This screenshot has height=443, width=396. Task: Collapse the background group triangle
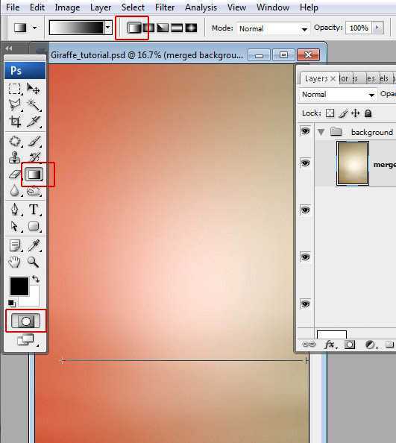click(x=321, y=132)
